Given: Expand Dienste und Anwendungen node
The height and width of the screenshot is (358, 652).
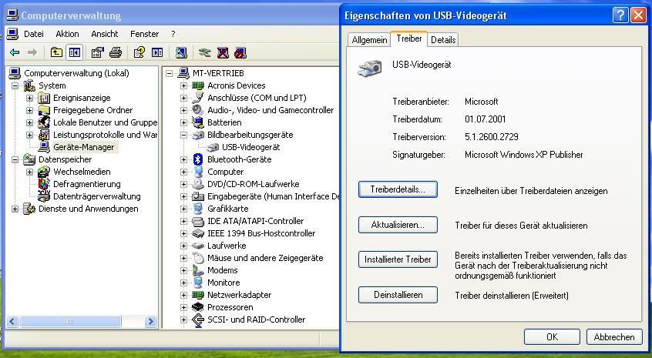Looking at the screenshot, I should point(15,209).
